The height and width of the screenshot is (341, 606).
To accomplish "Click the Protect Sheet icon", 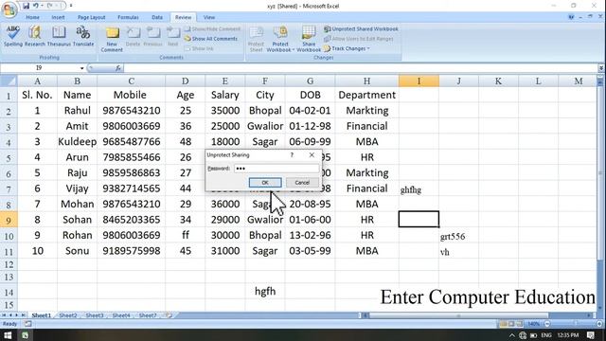I will 256,40.
